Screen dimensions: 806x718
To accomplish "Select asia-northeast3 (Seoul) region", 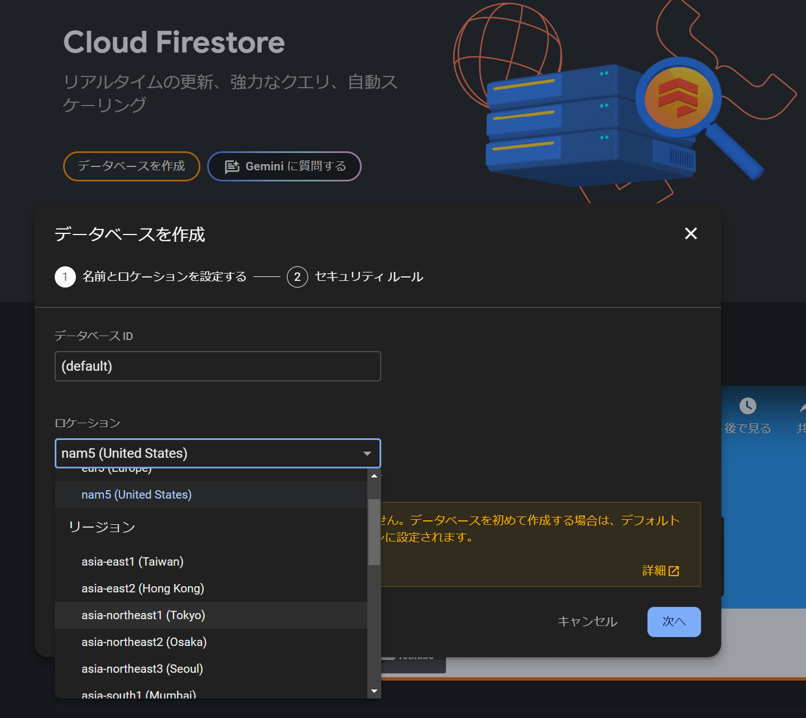I will [x=211, y=669].
